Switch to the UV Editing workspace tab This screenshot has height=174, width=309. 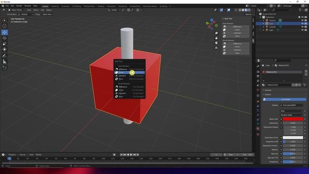(x=76, y=6)
